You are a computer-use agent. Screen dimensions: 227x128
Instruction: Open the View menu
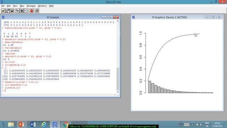tap(15, 6)
